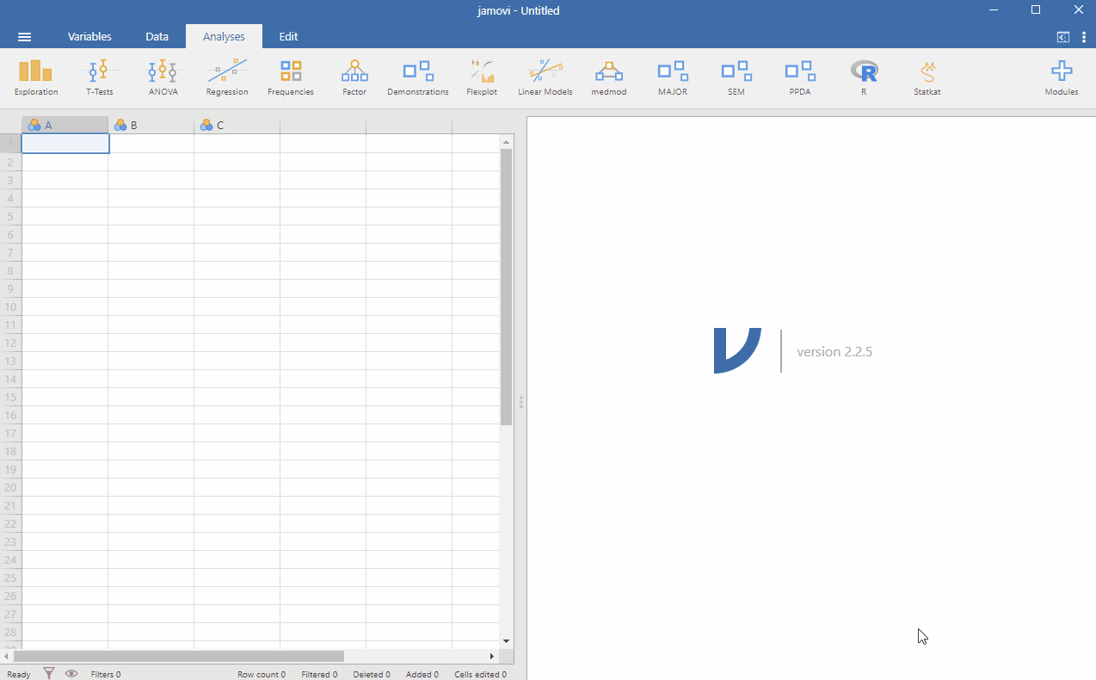Select the first cell in column A
Viewport: 1096px width, 680px height.
[x=65, y=144]
